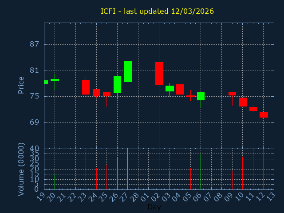Click the green volume bar on day 26
Screen dimensions: 284x213
click(117, 174)
